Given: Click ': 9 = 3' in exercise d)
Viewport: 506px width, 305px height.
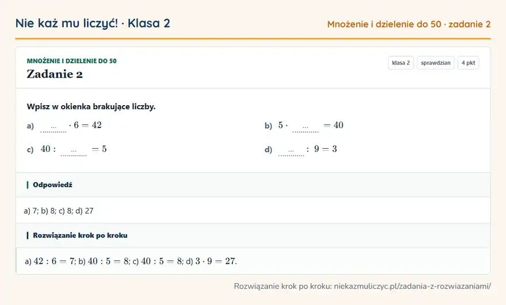Looking at the screenshot, I should [x=321, y=149].
